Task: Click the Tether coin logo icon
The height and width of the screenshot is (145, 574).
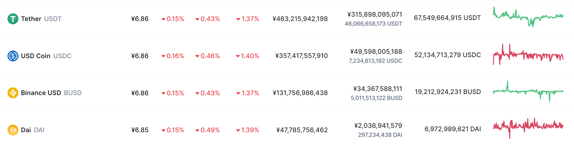Action: coord(13,19)
